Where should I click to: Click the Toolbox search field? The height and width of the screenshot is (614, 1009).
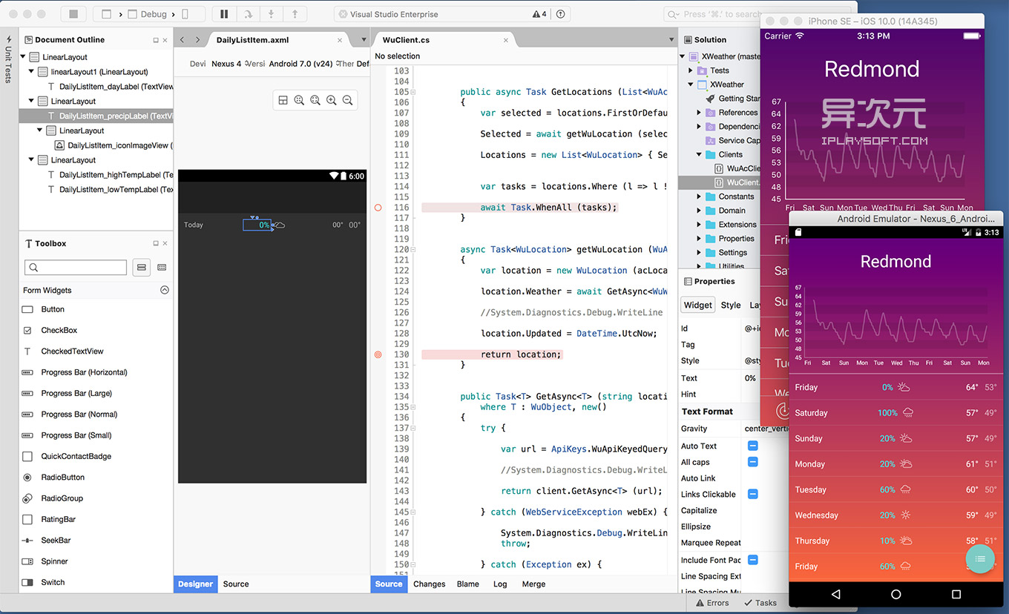coord(75,267)
